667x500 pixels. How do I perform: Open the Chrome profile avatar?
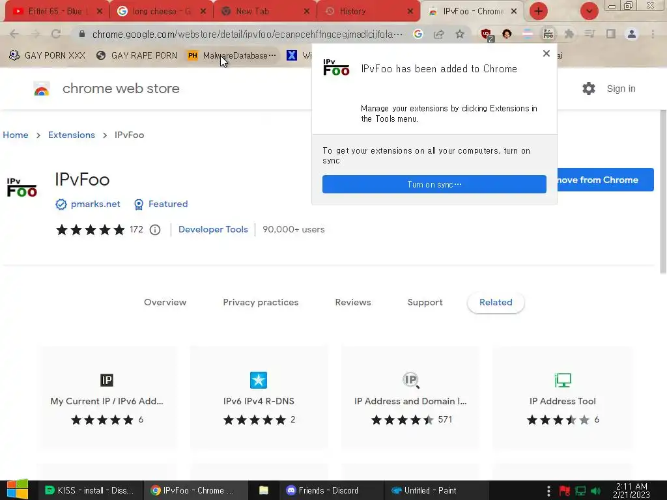[632, 34]
